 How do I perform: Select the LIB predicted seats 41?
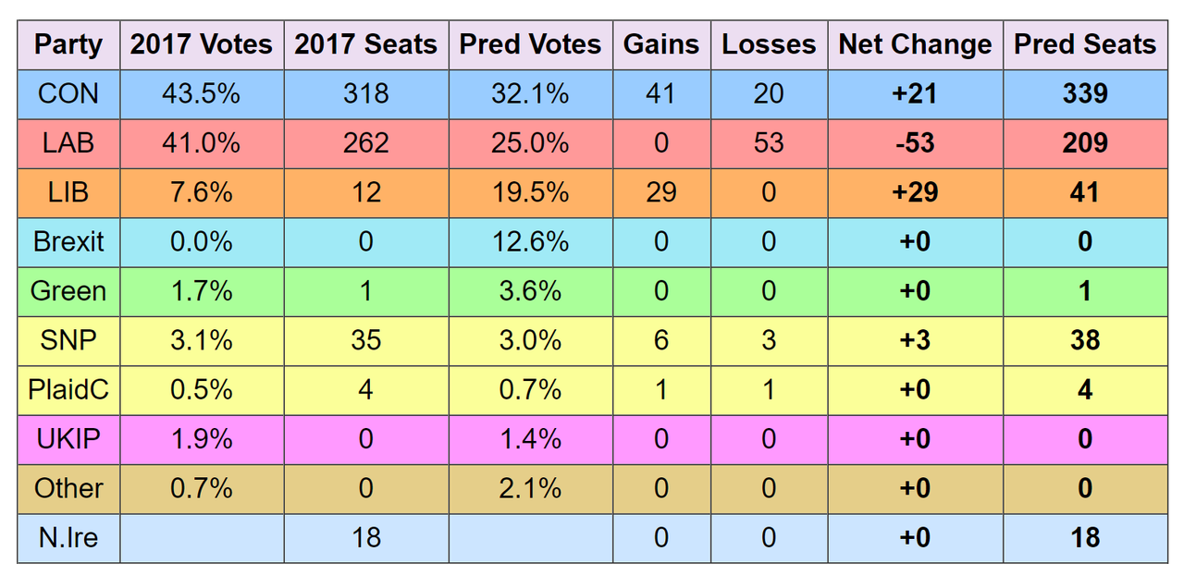pos(1085,192)
